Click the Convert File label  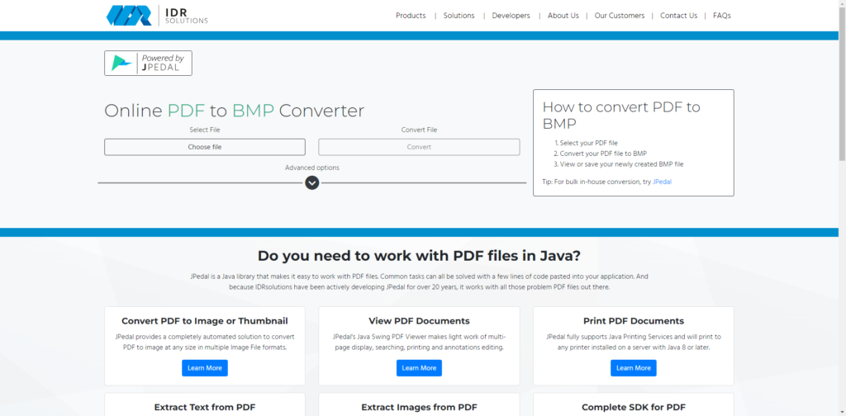[419, 130]
